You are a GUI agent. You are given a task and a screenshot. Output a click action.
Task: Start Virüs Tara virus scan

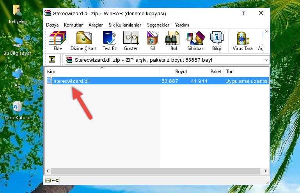click(x=243, y=41)
